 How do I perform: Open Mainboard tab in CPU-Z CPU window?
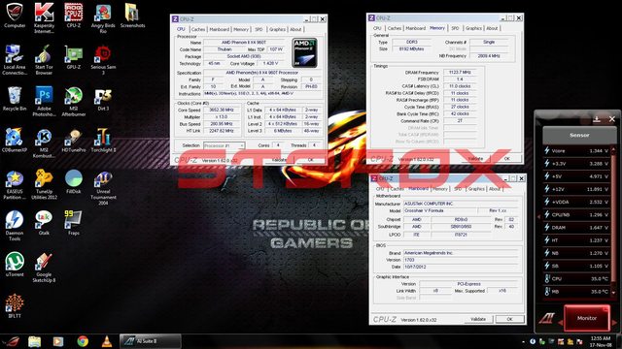pos(220,29)
